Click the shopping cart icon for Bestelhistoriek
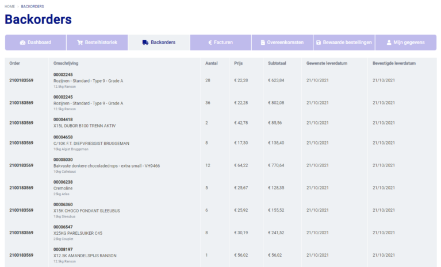This screenshot has width=441, height=267. pyautogui.click(x=80, y=42)
